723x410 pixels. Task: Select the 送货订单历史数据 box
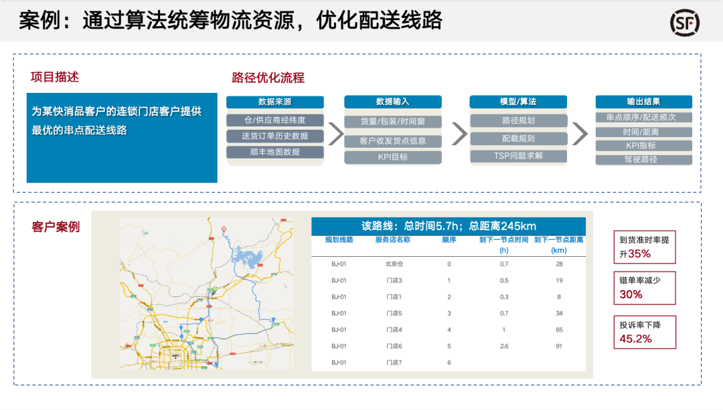275,136
